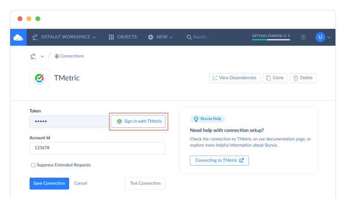The image size is (346, 198).
Task: Click the grid icon beside Objects
Action: [111, 37]
